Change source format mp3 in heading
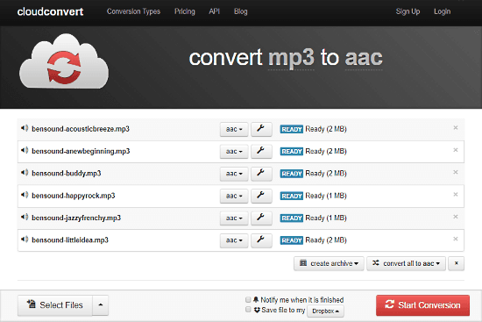The width and height of the screenshot is (482, 322). (x=291, y=58)
